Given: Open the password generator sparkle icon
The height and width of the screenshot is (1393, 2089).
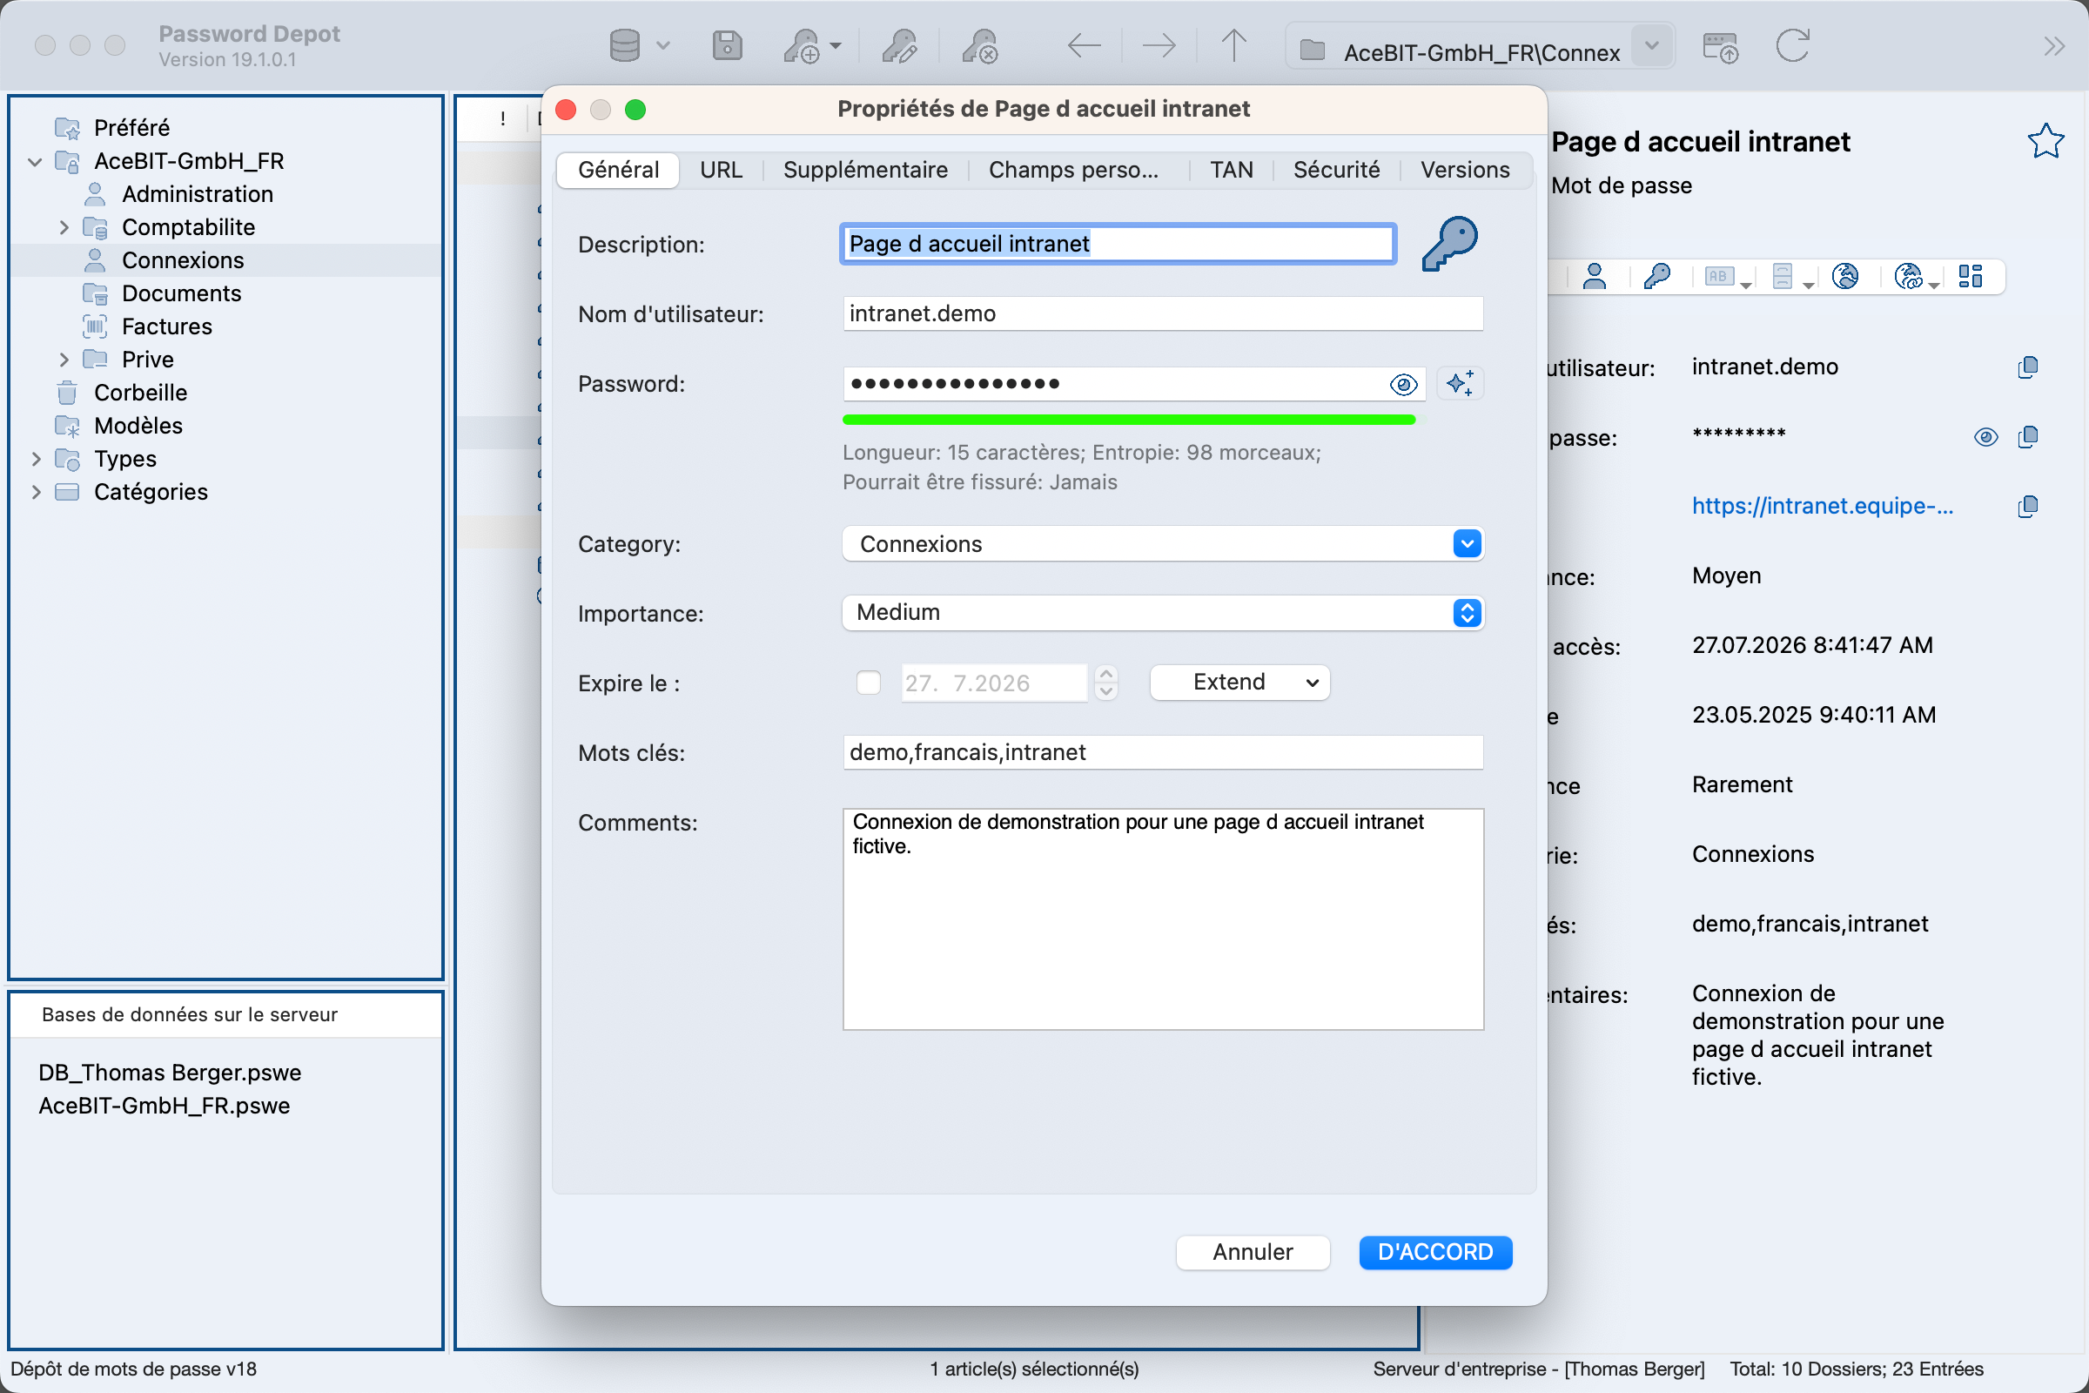Looking at the screenshot, I should (x=1461, y=384).
